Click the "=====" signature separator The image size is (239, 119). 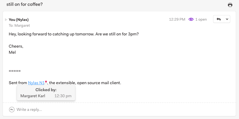pyautogui.click(x=15, y=71)
